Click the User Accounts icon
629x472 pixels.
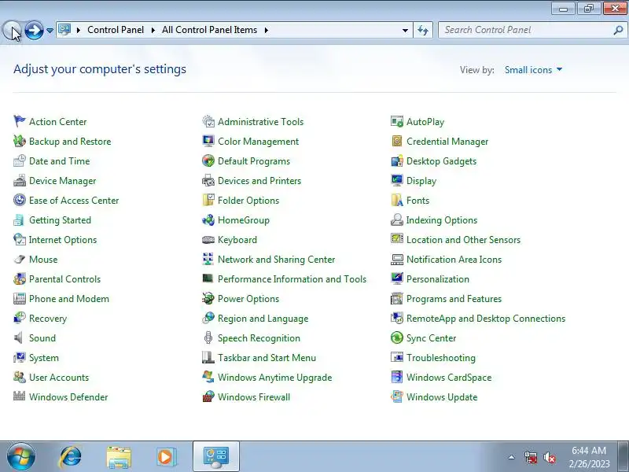[x=19, y=377]
